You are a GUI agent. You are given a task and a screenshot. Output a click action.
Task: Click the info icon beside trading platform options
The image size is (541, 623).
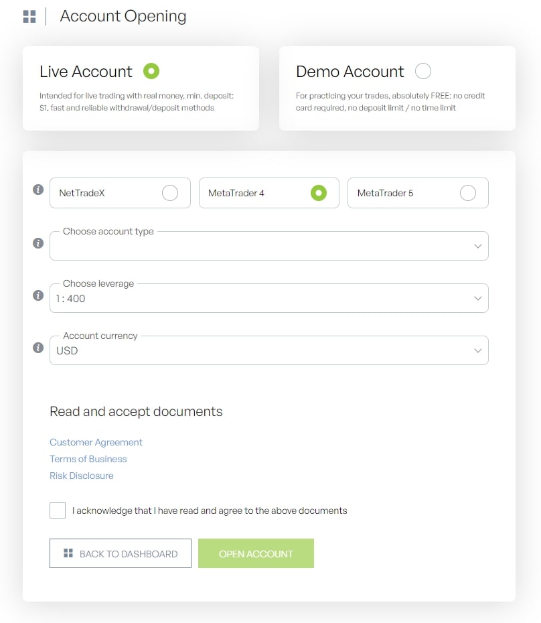[x=38, y=190]
